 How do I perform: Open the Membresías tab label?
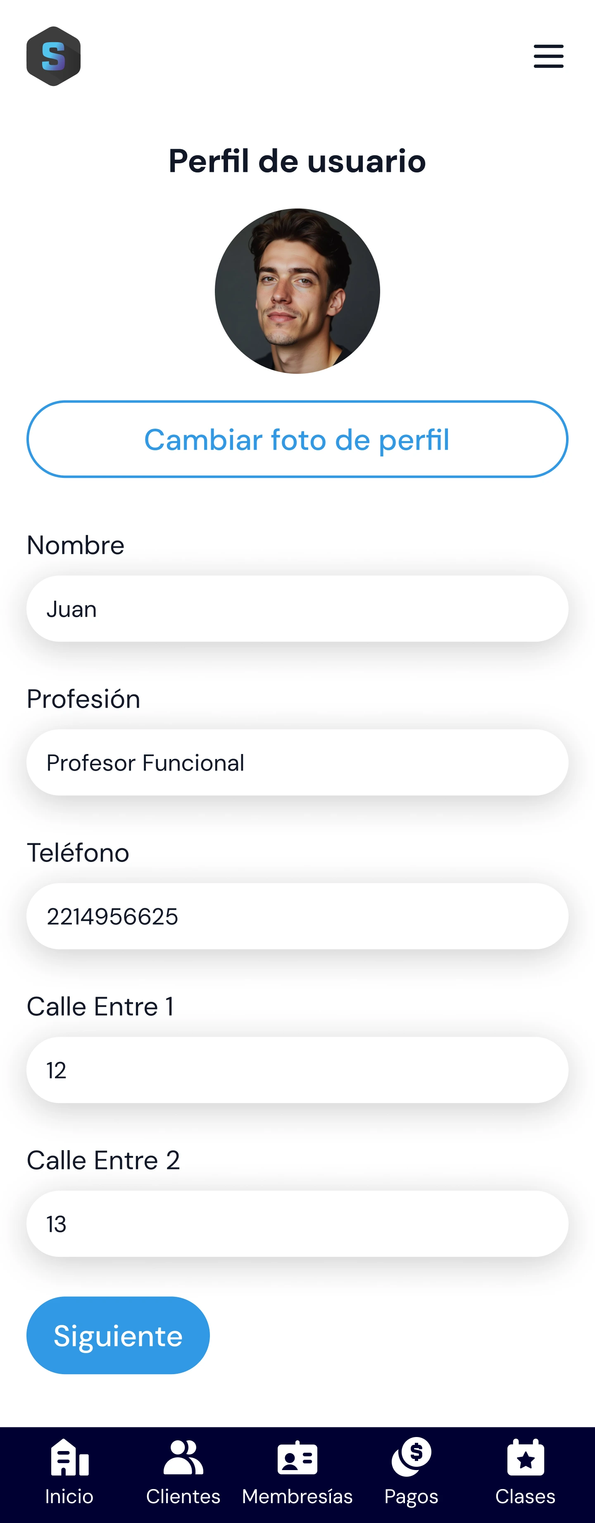(297, 1497)
